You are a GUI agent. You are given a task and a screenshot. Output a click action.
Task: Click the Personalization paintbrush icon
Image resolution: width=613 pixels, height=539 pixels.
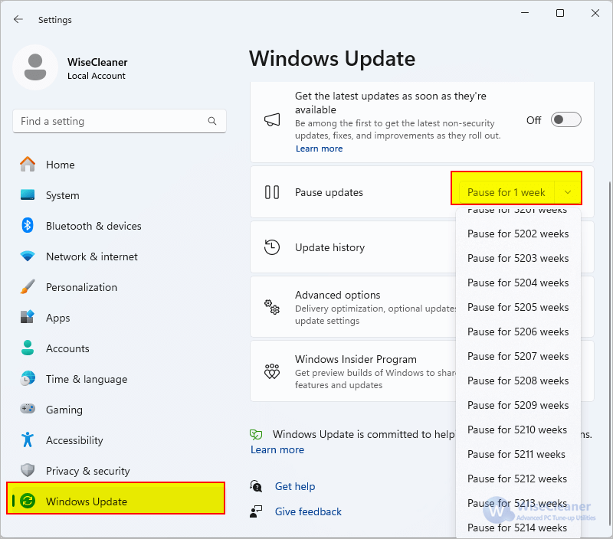click(x=28, y=287)
